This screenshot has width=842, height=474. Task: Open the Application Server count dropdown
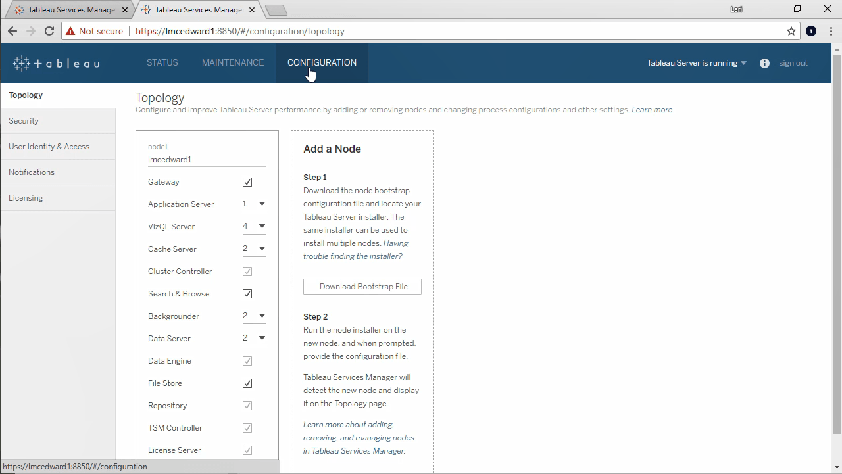click(x=254, y=204)
